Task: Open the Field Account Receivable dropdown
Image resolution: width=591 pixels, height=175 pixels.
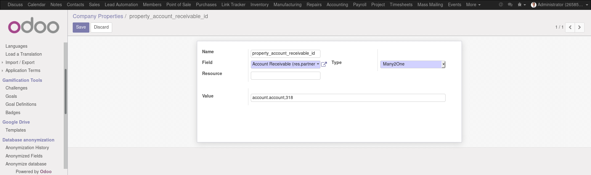Action: (x=285, y=64)
